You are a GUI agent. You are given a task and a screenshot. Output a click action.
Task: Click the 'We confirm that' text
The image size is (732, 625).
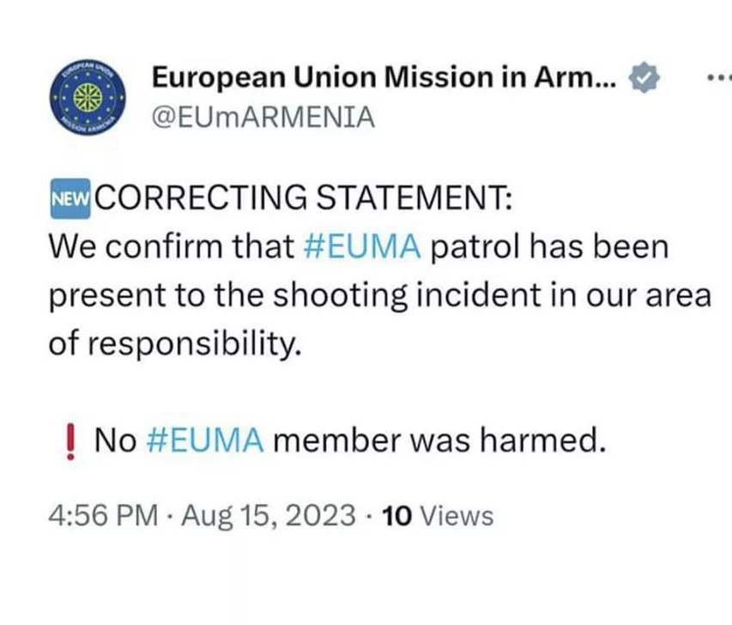[x=170, y=247]
